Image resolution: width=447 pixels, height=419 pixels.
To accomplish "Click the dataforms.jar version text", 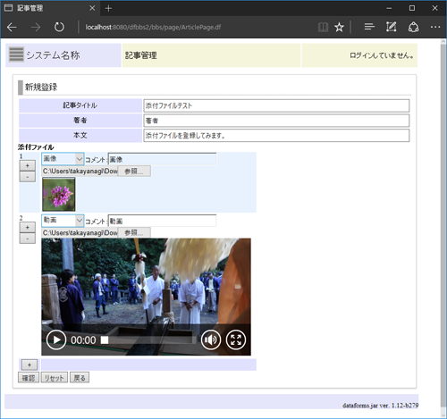I will coord(380,406).
